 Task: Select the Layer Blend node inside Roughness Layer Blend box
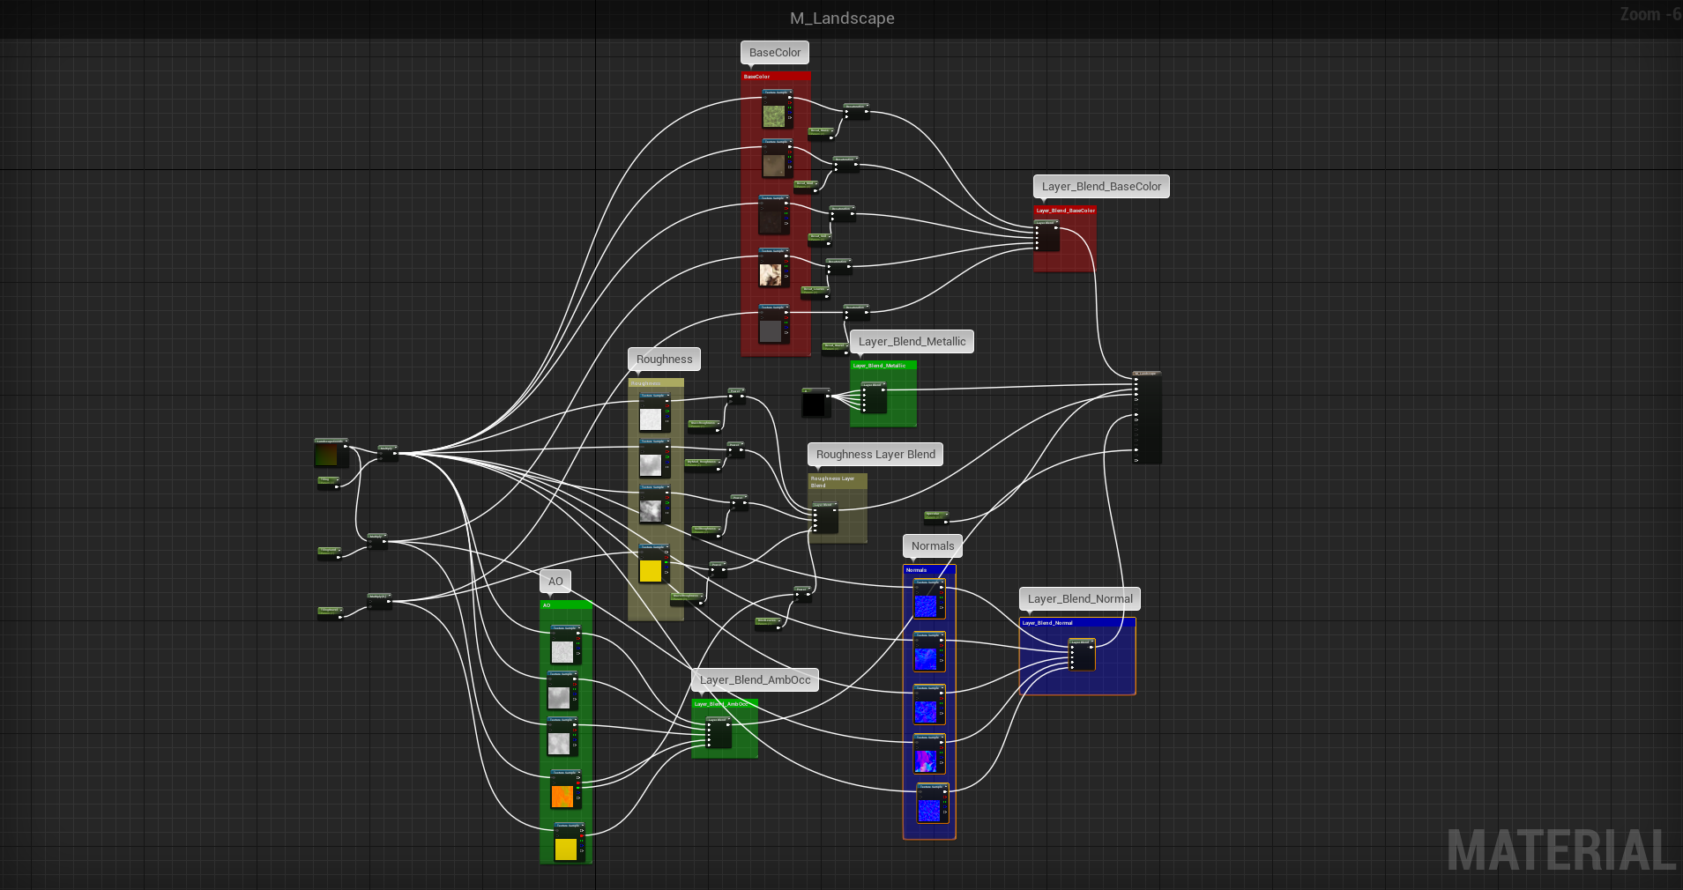pyautogui.click(x=825, y=517)
